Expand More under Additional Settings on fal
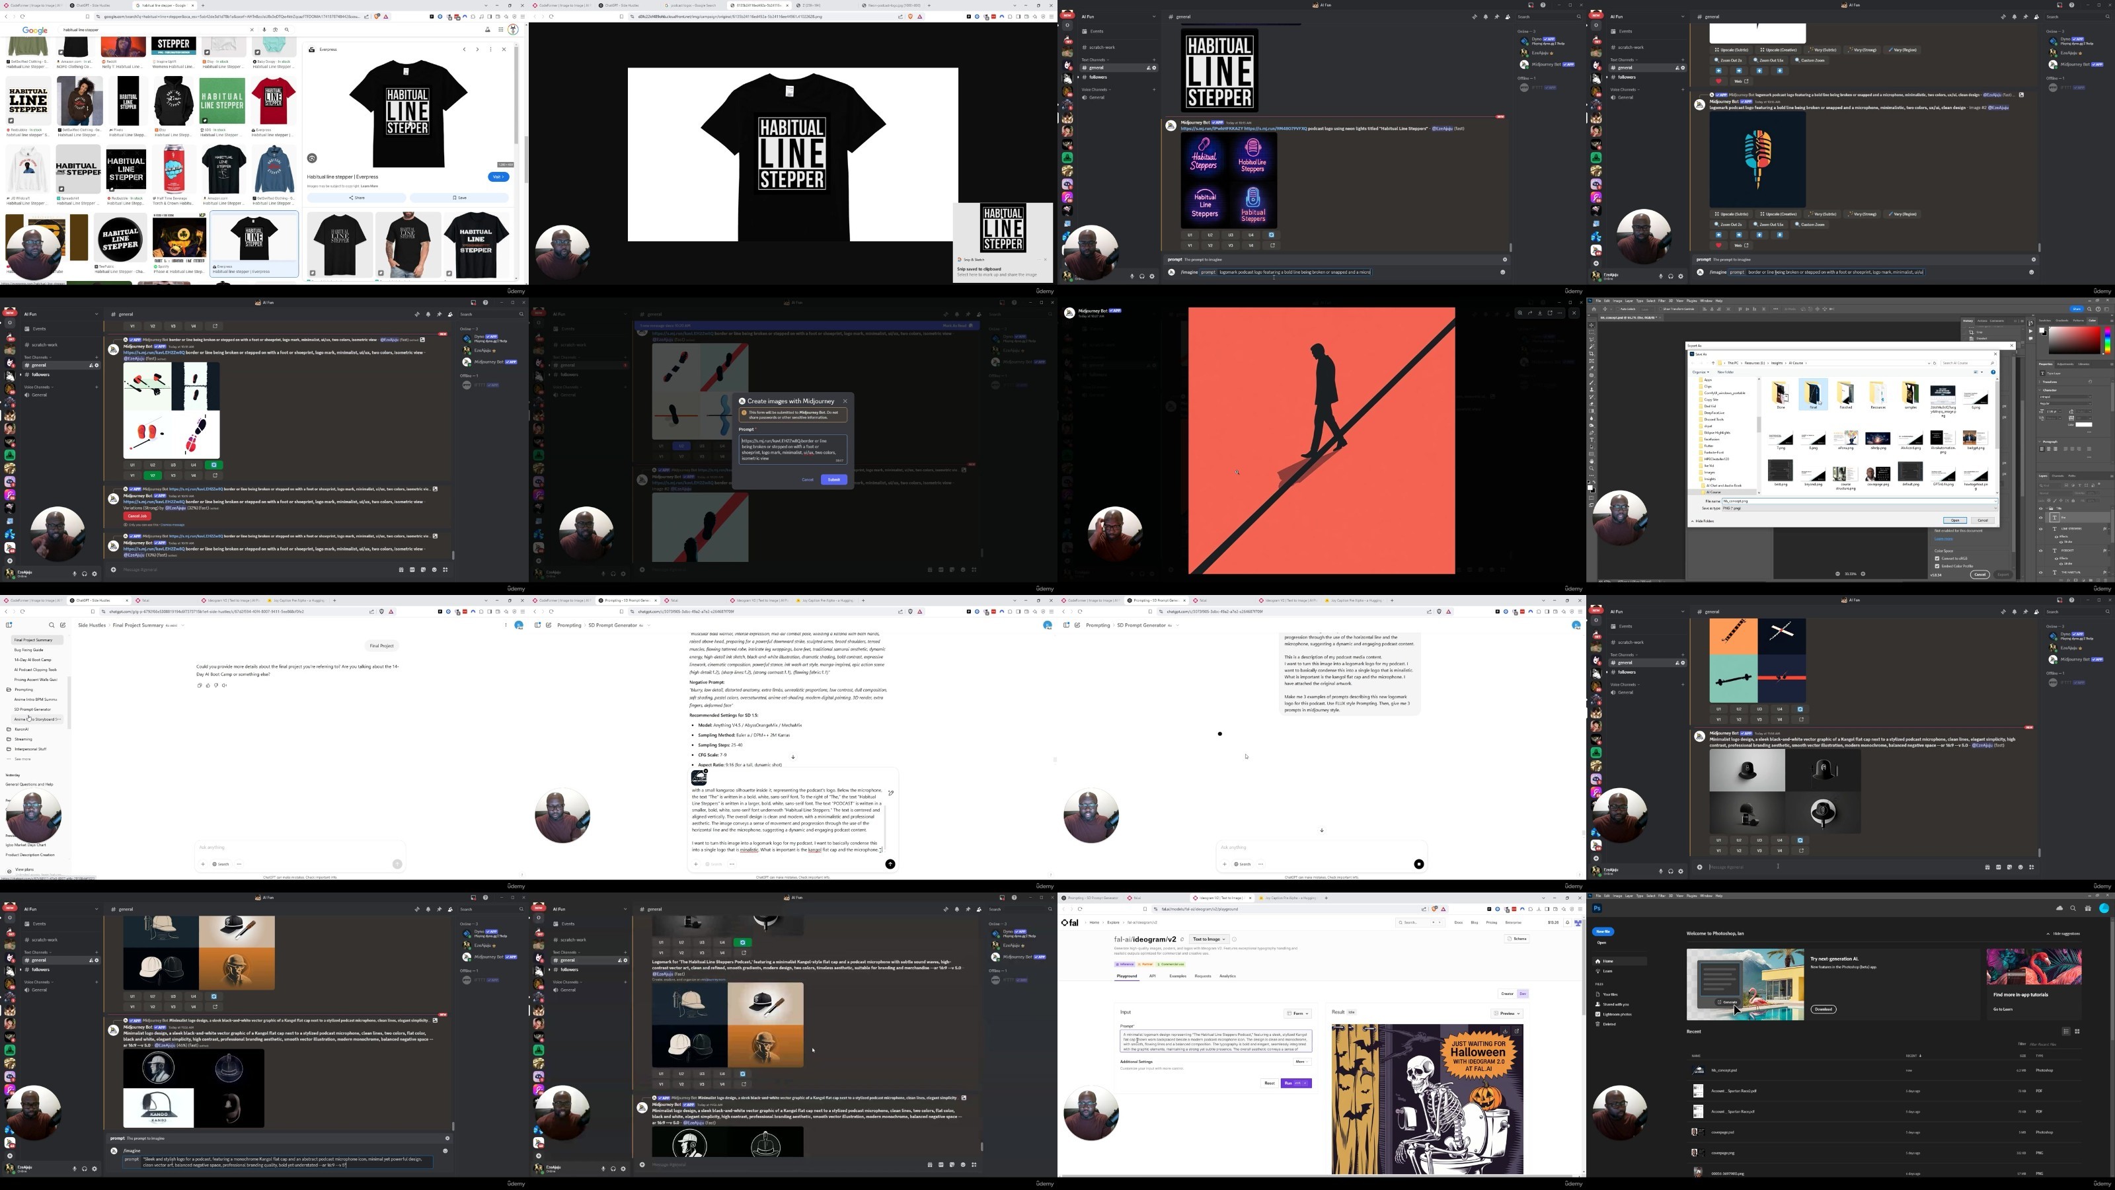Viewport: 2115px width, 1190px height. coord(1302,1061)
